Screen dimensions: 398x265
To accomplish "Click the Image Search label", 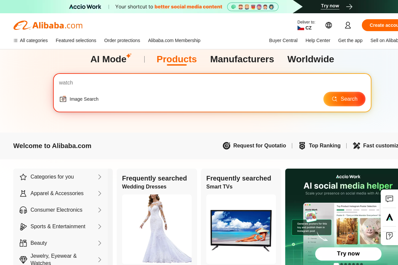I will (84, 99).
